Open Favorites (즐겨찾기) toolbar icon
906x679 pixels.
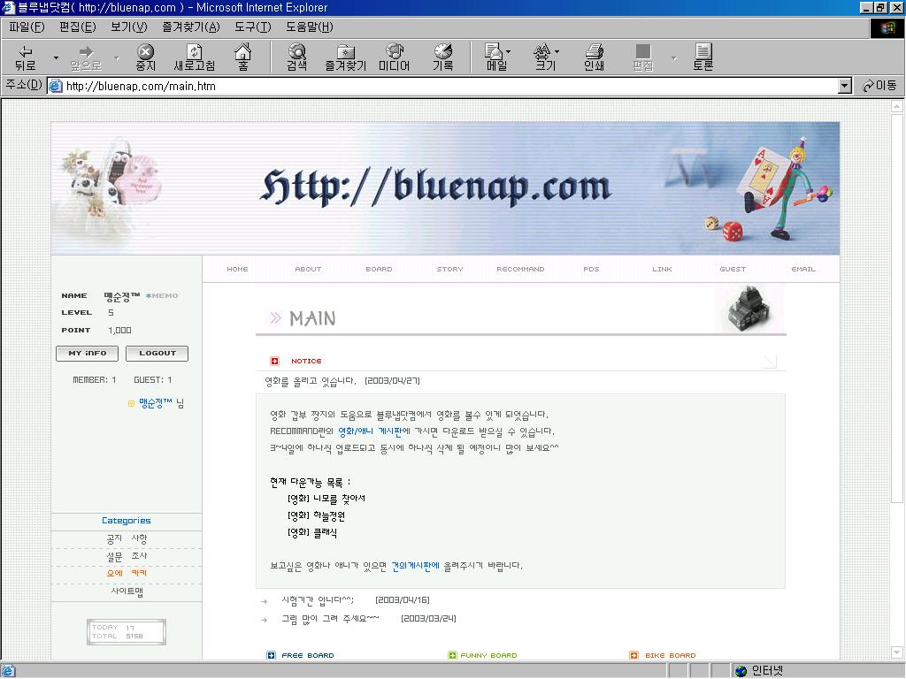[x=345, y=57]
